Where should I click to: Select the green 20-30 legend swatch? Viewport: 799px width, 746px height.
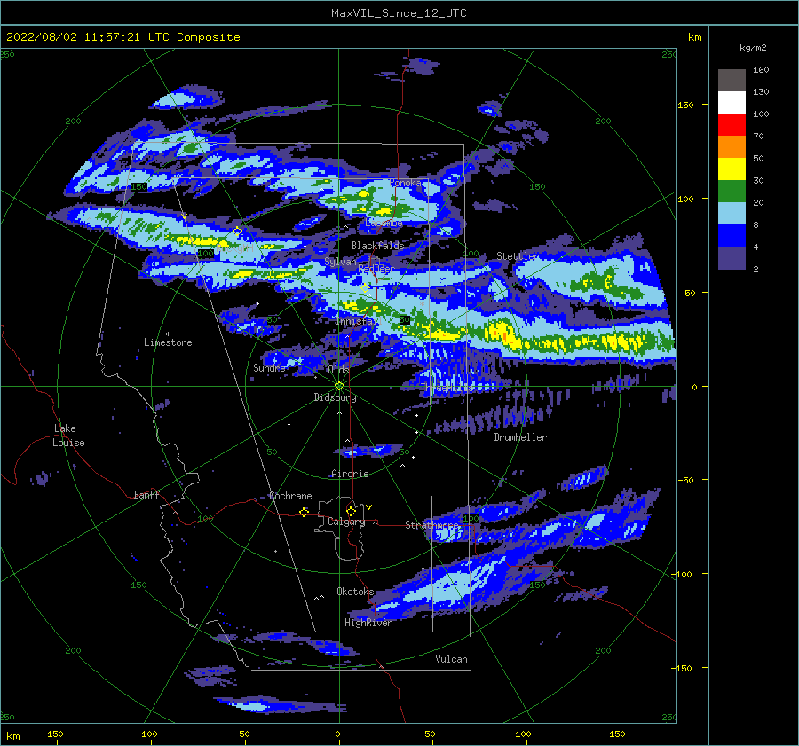[x=732, y=191]
